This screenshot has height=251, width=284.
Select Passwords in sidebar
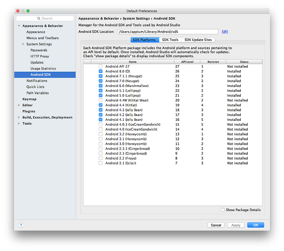click(x=39, y=50)
